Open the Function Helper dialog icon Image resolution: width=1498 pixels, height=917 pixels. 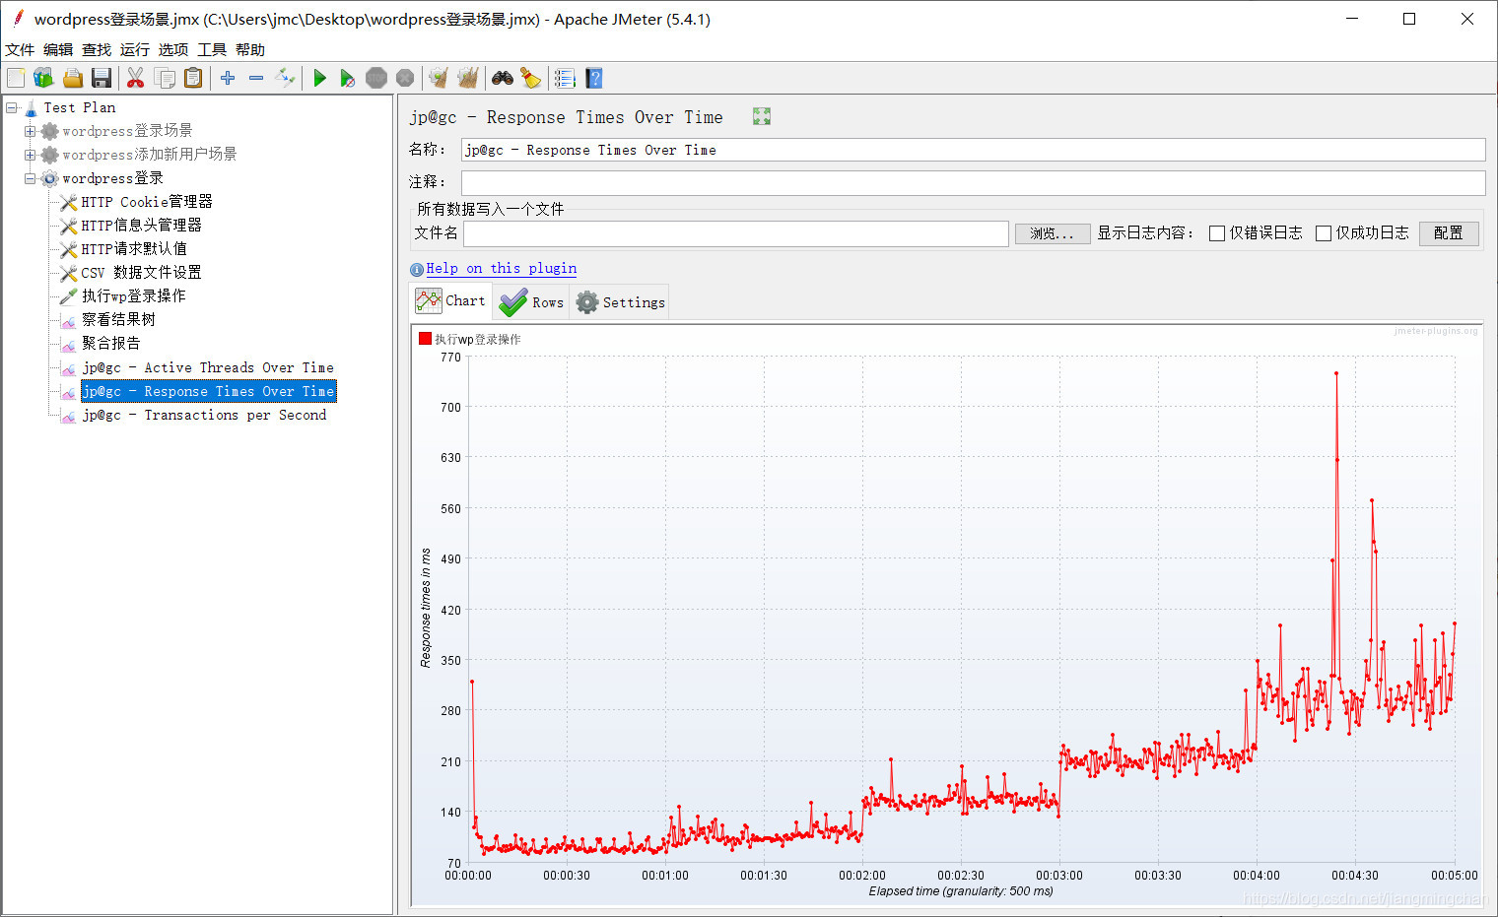[565, 78]
